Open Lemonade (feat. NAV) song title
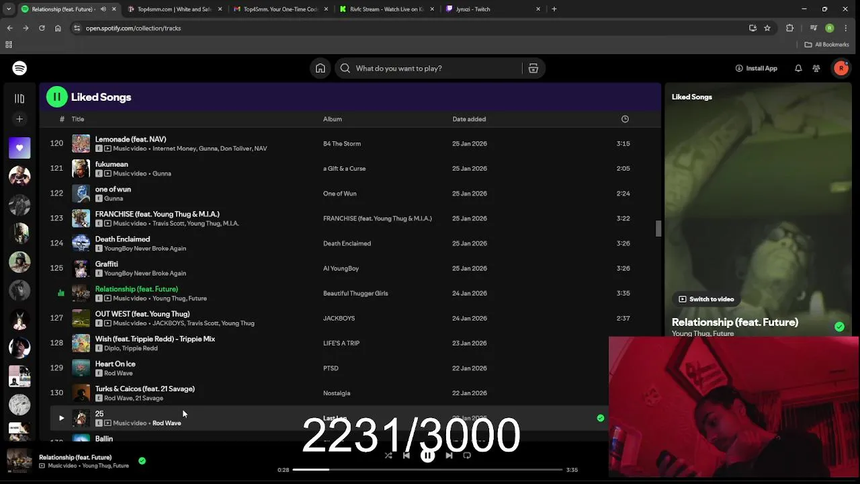Viewport: 860px width, 484px height. pos(130,139)
